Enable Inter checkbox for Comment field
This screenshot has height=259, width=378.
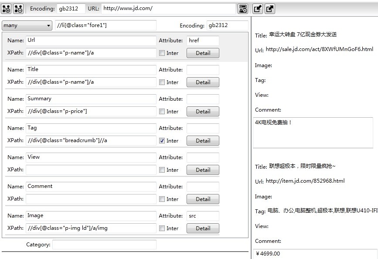(162, 199)
